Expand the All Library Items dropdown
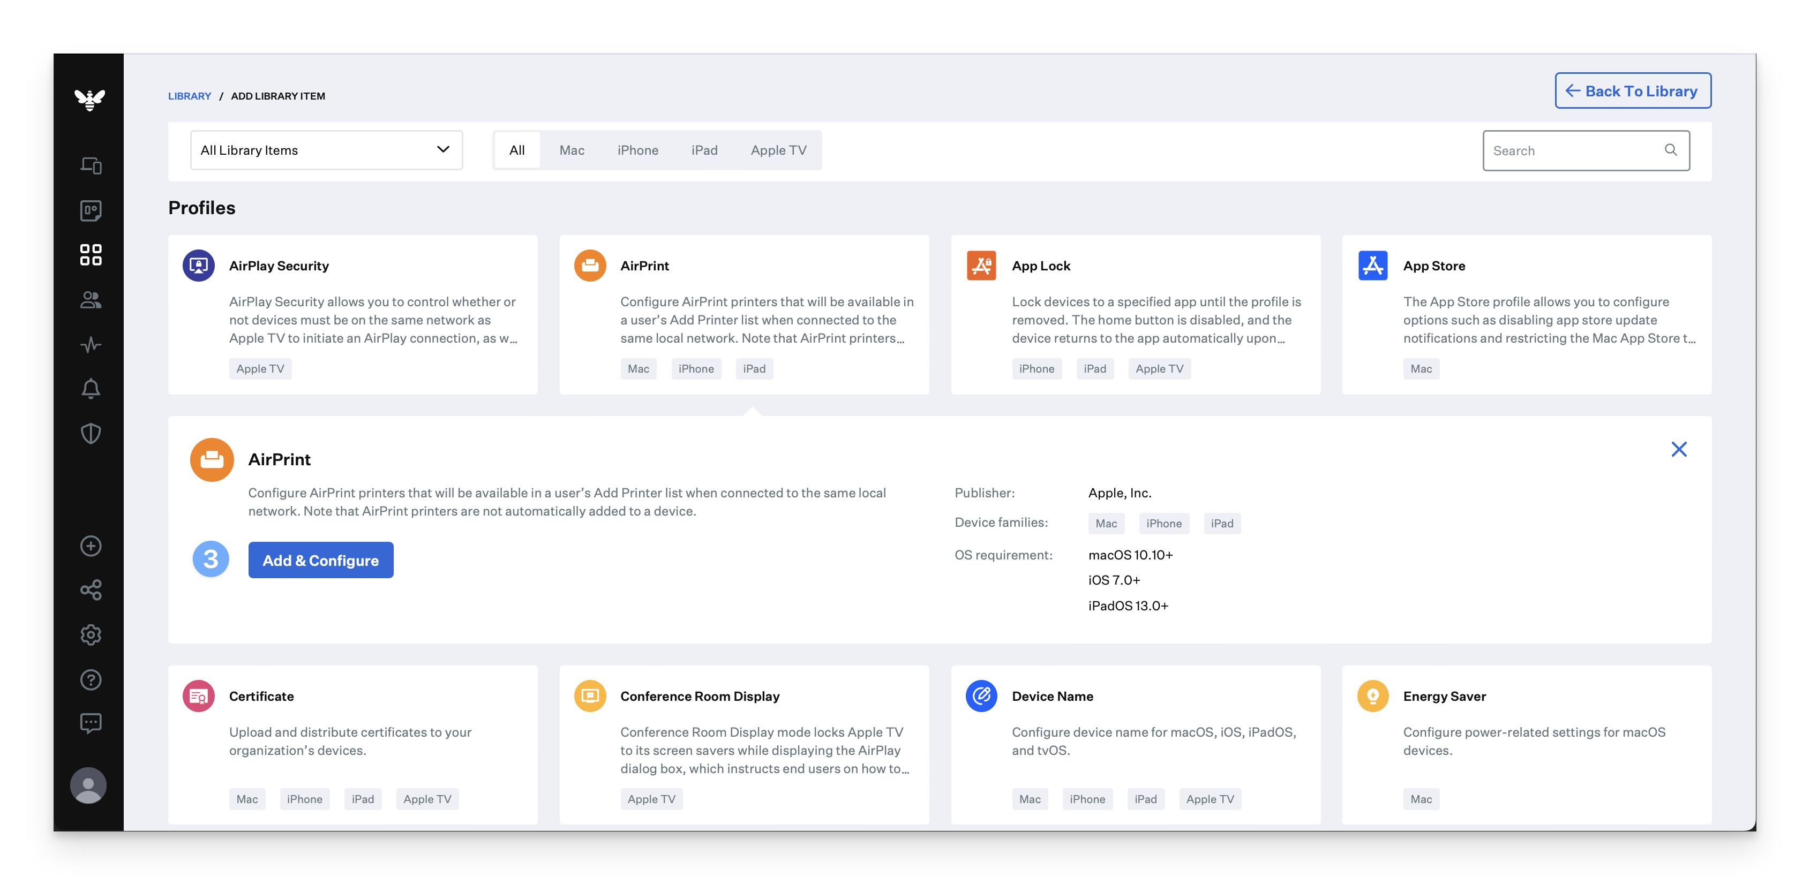 (326, 150)
